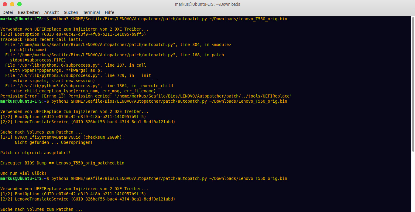Open the Ansicht menu
Image resolution: width=415 pixels, height=212 pixels.
[52, 12]
